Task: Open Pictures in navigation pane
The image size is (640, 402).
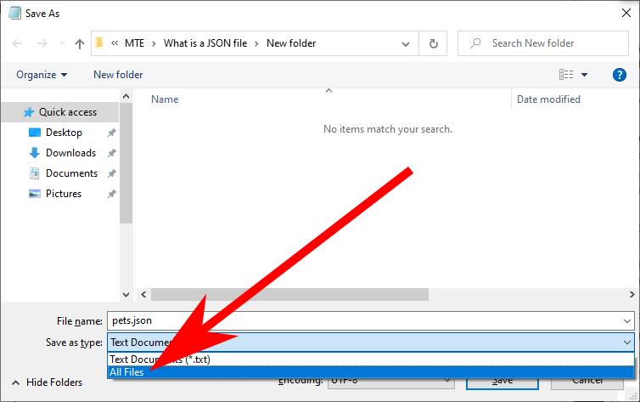Action: click(64, 194)
